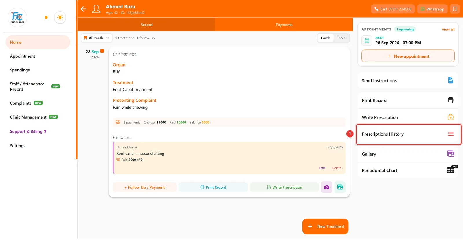
Task: Click the teal image gallery icon button
Action: tap(340, 187)
